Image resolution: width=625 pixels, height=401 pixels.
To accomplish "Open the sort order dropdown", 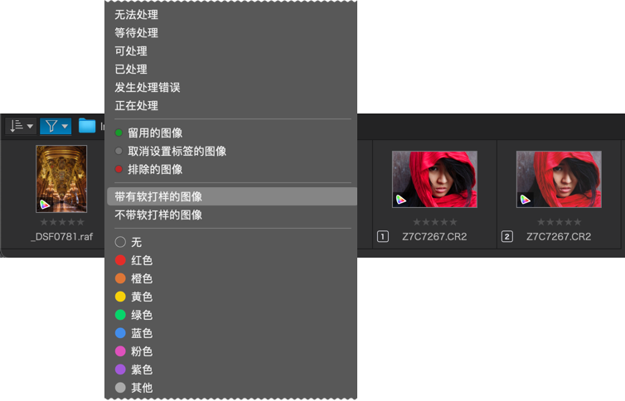I will [21, 126].
